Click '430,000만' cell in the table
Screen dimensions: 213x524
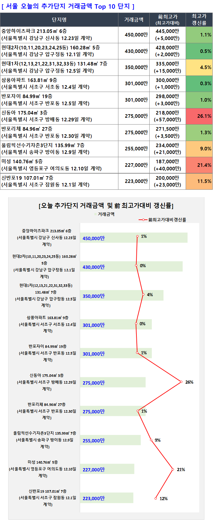[134, 51]
